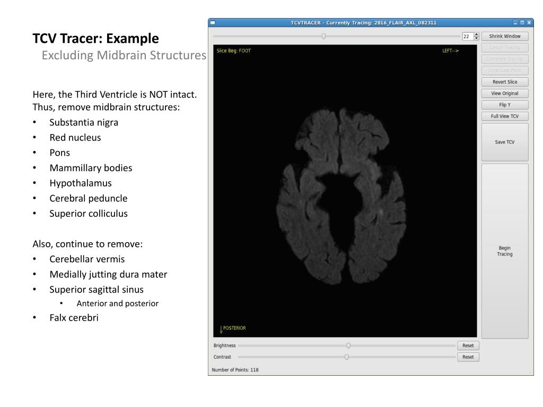Click the 'Anterior and posterior' sub-bullet
The width and height of the screenshot is (543, 407).
point(117,304)
